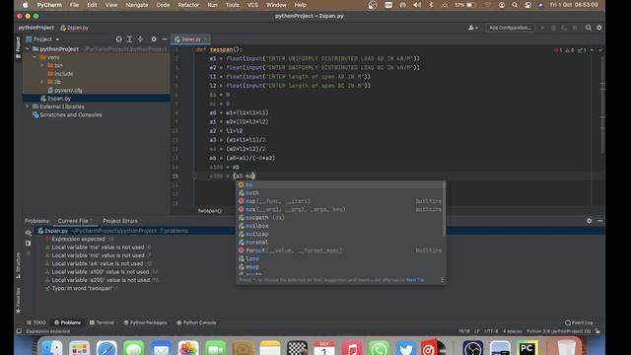Minimize the Problems panel
631x355 pixels.
click(x=599, y=221)
